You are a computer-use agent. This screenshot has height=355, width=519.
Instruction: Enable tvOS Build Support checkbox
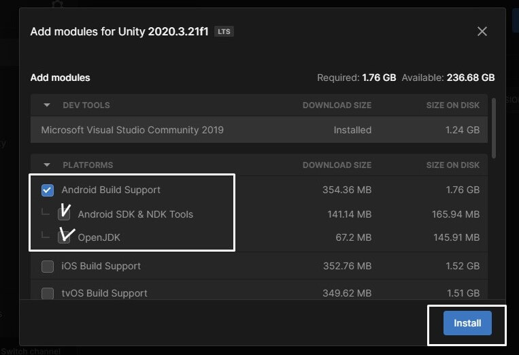pos(48,293)
